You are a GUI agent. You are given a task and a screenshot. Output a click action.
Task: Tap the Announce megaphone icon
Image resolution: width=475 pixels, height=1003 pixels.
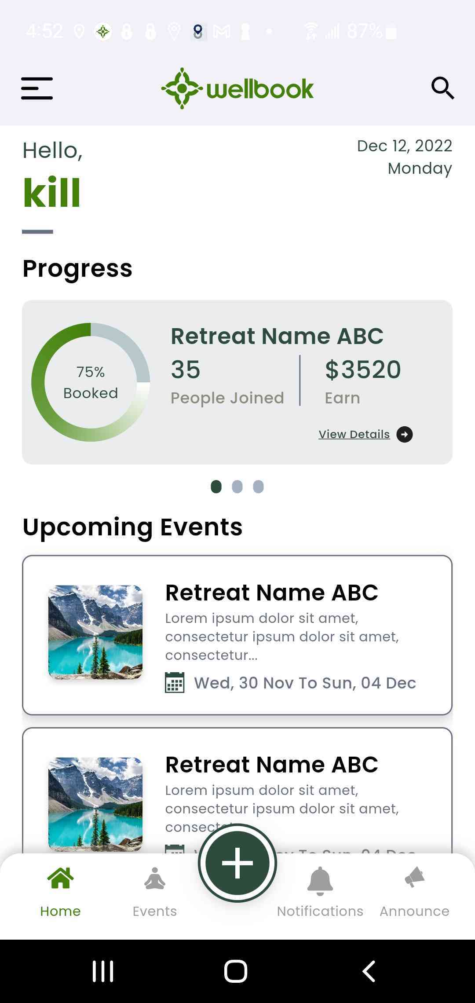point(414,878)
